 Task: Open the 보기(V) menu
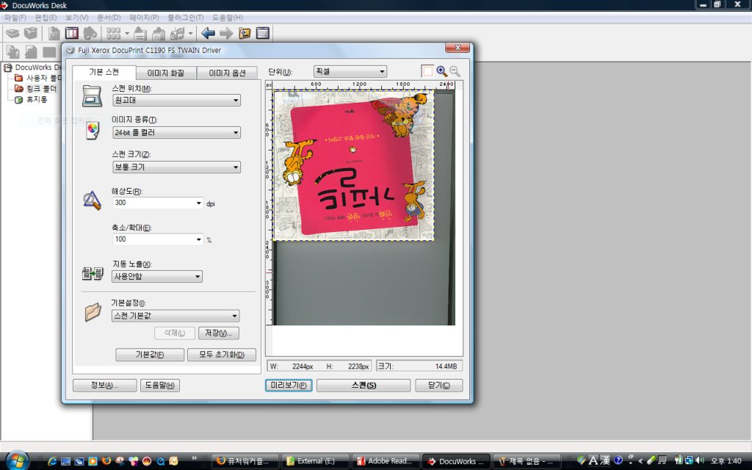pos(76,18)
